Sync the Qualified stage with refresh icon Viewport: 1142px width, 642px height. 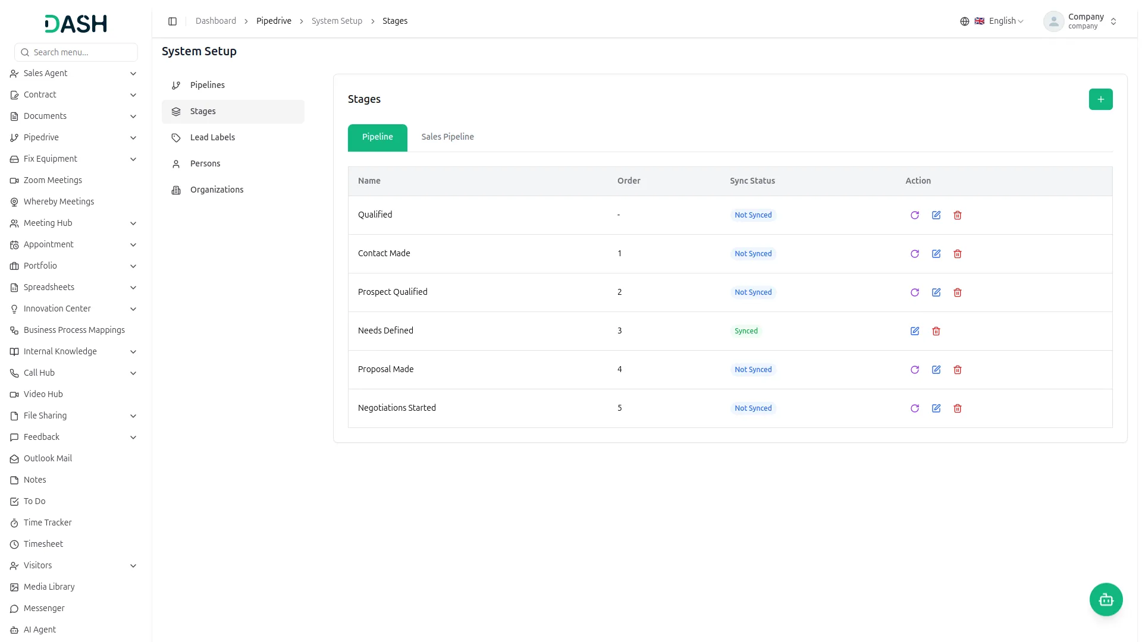(915, 215)
